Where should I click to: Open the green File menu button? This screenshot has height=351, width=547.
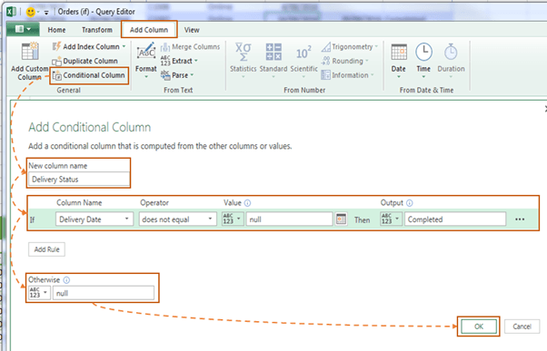pyautogui.click(x=23, y=29)
